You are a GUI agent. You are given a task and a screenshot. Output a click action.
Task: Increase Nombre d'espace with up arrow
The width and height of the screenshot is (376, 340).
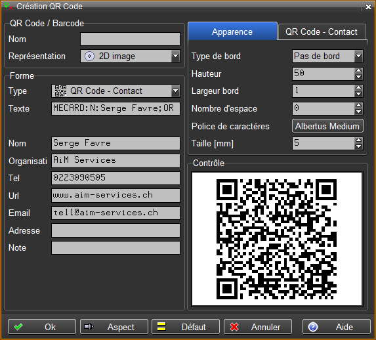click(358, 105)
